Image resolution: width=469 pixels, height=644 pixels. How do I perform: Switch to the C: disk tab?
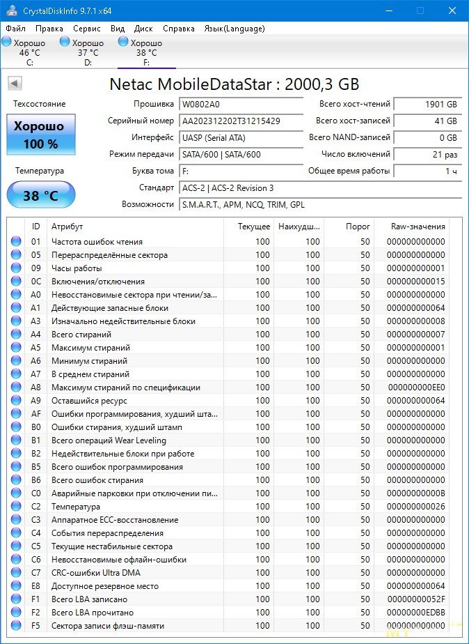(29, 52)
